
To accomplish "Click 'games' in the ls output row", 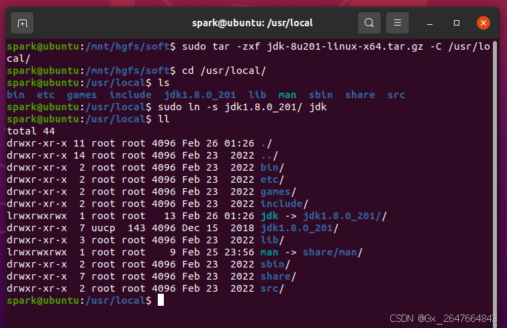I will point(82,95).
